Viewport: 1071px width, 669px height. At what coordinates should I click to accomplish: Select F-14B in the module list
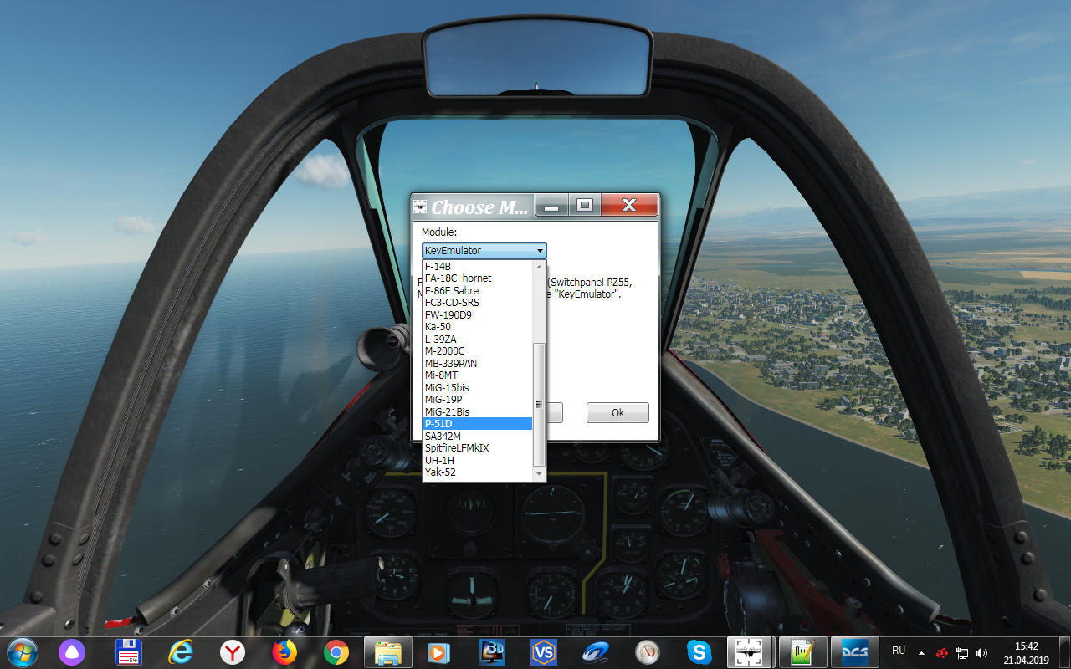pyautogui.click(x=477, y=266)
